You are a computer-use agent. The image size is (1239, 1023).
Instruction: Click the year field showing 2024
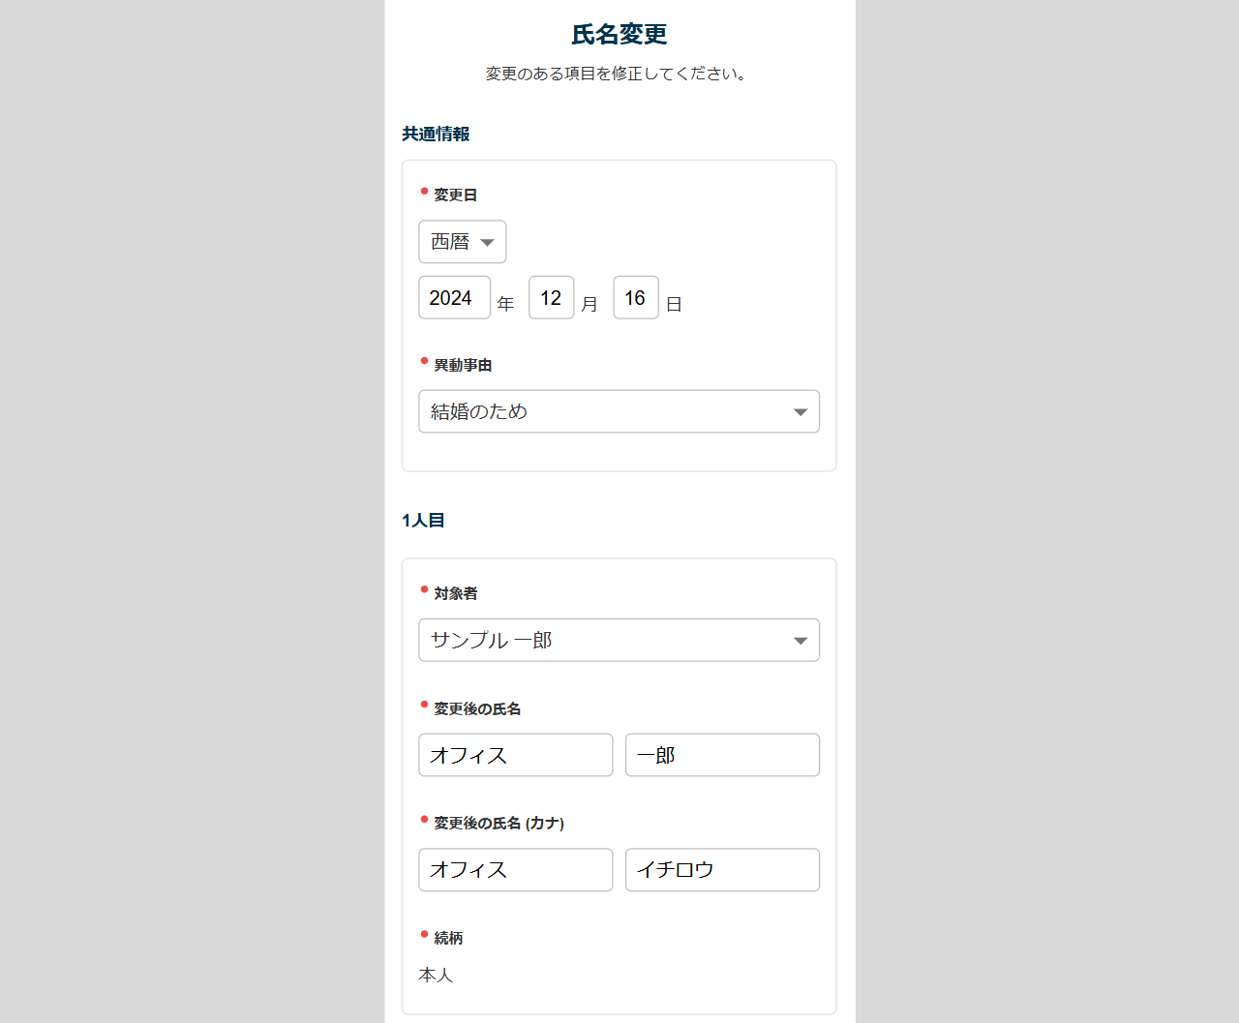pyautogui.click(x=454, y=298)
